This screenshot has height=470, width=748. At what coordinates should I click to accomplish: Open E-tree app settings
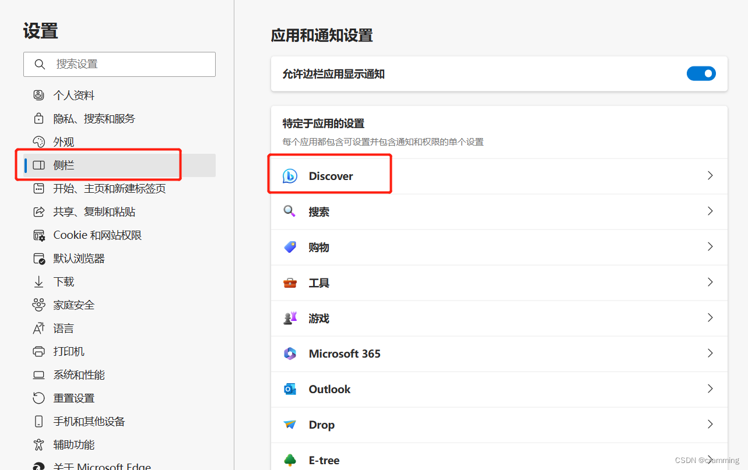pos(499,457)
